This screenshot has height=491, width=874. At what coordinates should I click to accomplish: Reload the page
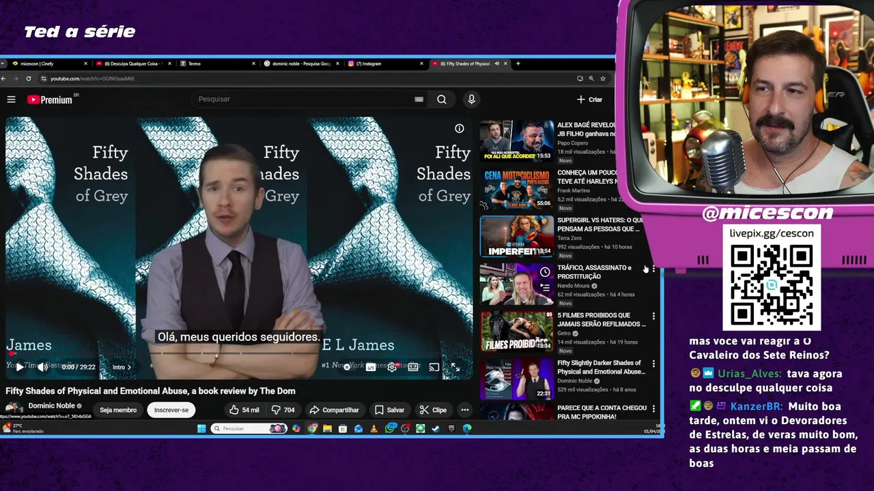coord(28,78)
